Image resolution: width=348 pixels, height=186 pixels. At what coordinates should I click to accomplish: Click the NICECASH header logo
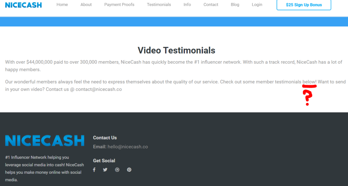tap(23, 5)
